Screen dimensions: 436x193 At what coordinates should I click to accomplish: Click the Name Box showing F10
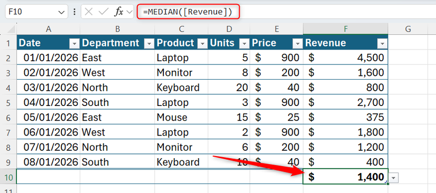tap(36, 12)
